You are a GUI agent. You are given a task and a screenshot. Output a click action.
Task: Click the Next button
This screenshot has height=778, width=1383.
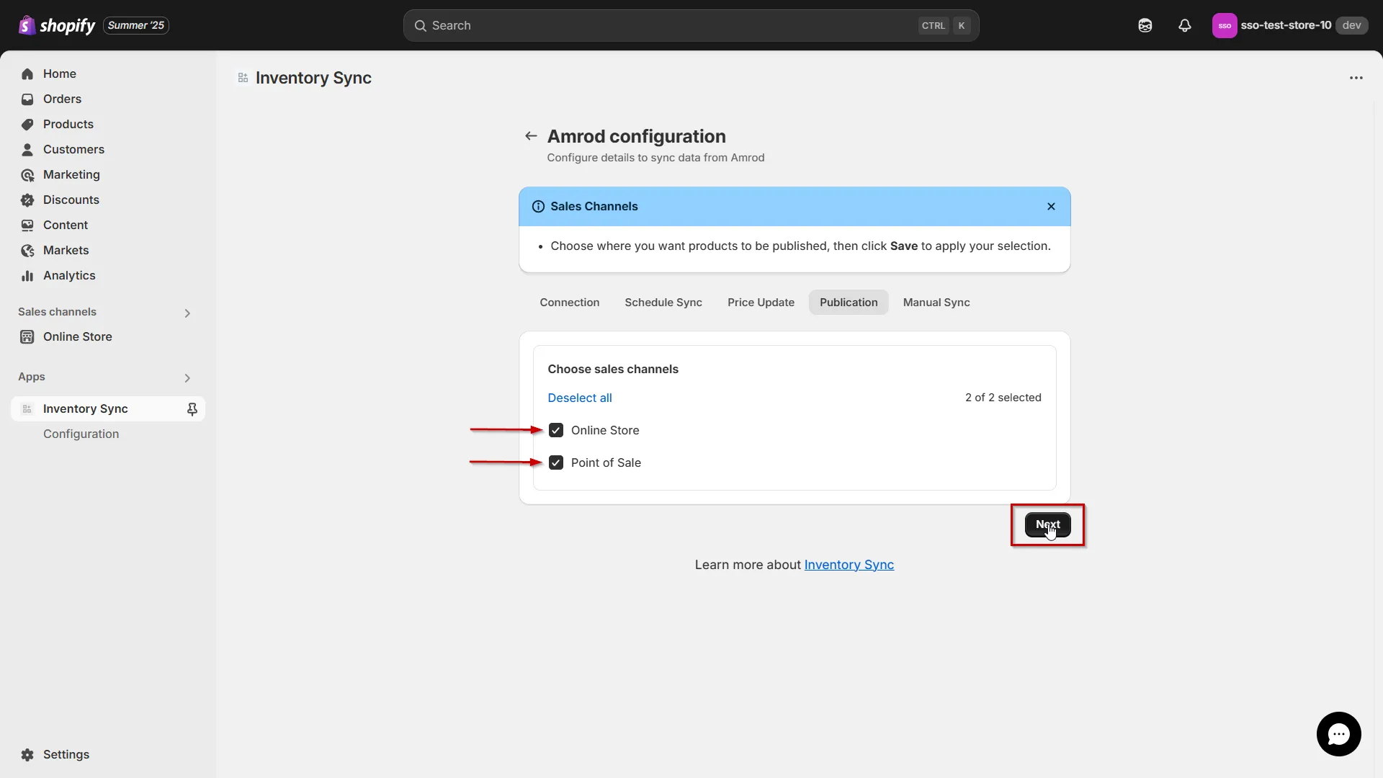pos(1048,525)
